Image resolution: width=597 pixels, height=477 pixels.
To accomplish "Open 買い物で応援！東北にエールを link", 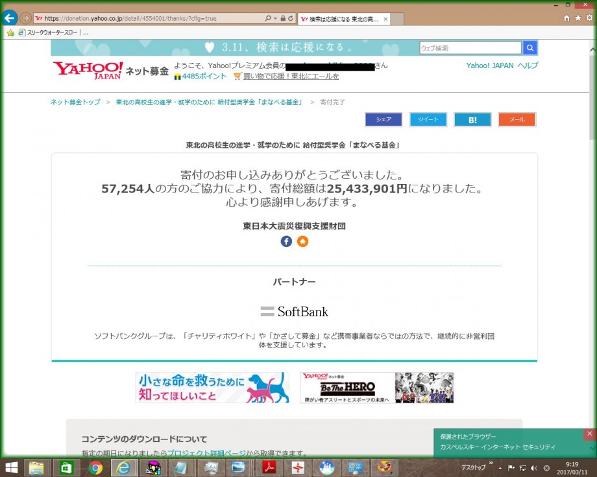I will (x=291, y=76).
